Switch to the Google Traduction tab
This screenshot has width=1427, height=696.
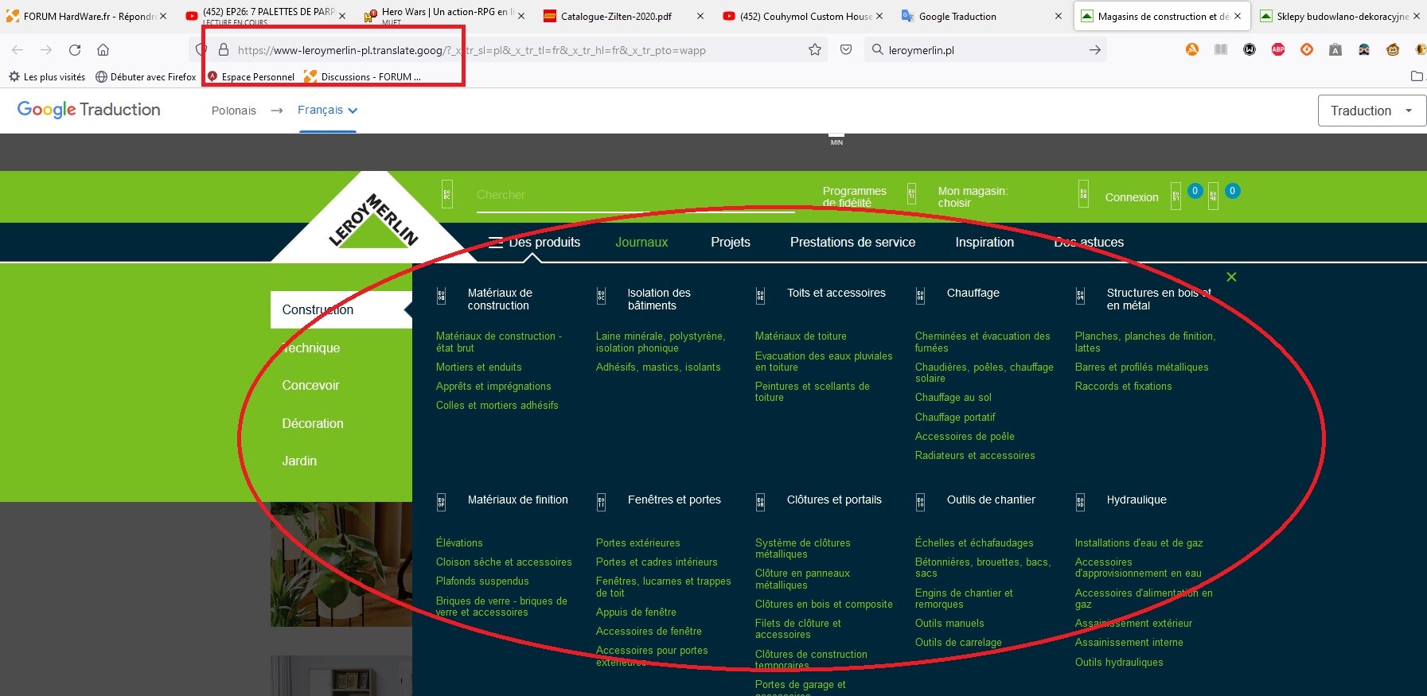click(x=957, y=16)
